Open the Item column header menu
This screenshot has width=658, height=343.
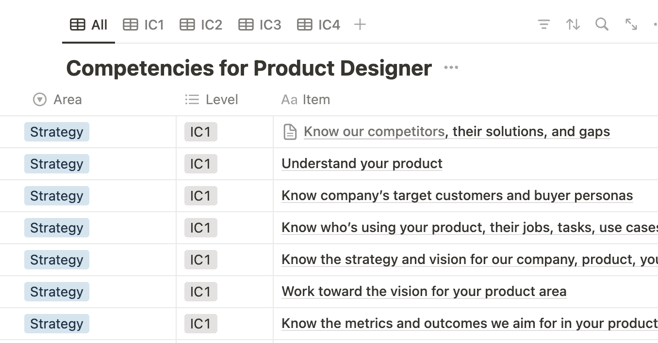316,99
